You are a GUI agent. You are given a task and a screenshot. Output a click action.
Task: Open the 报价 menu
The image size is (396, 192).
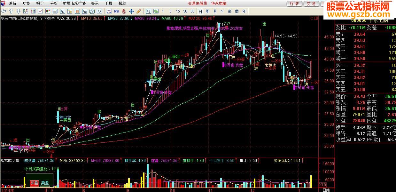40,4
